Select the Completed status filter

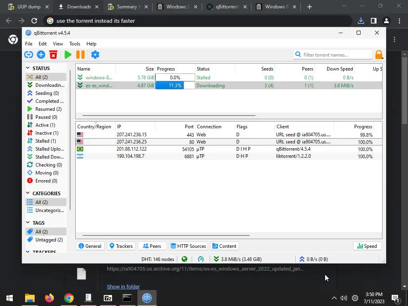pyautogui.click(x=46, y=101)
